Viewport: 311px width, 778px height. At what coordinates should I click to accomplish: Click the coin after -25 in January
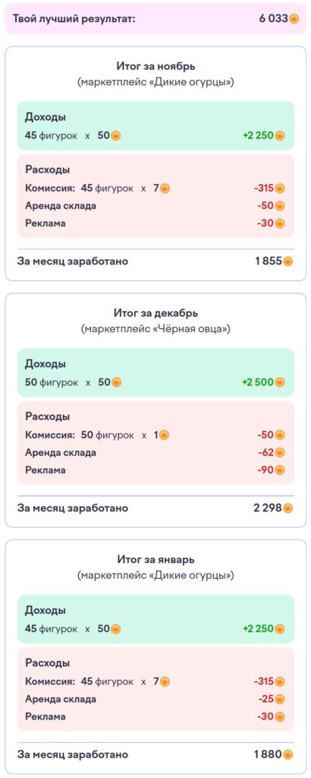(280, 699)
